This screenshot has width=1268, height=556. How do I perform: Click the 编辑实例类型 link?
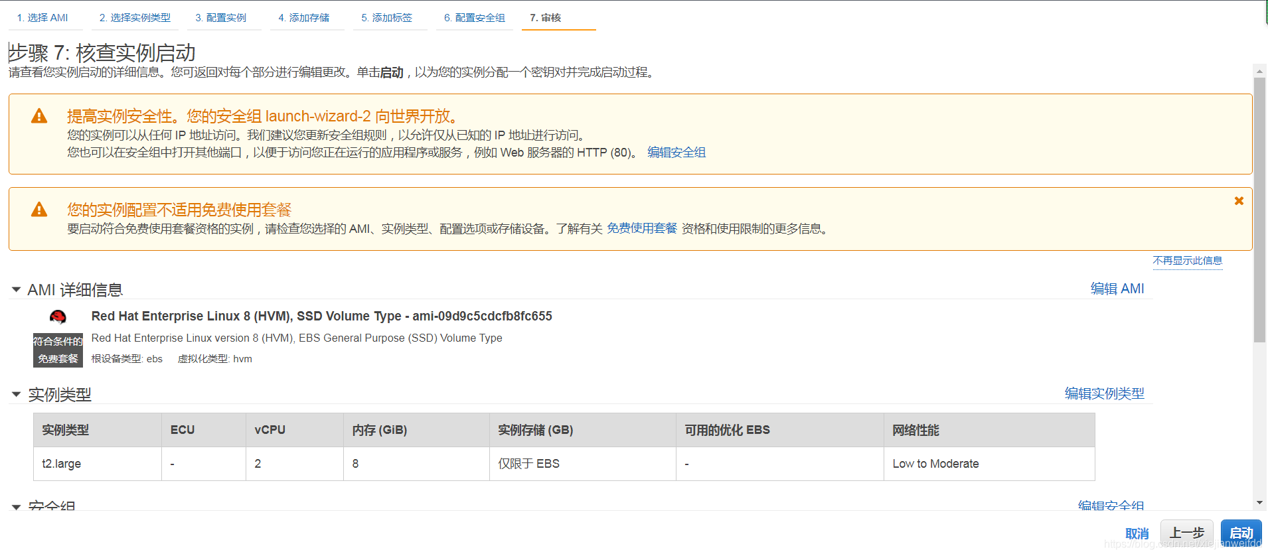pyautogui.click(x=1105, y=393)
